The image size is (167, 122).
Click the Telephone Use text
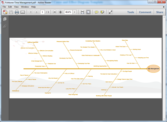point(52,64)
